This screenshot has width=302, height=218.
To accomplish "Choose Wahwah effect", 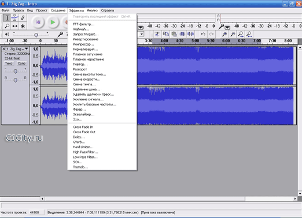I will click(102, 29).
